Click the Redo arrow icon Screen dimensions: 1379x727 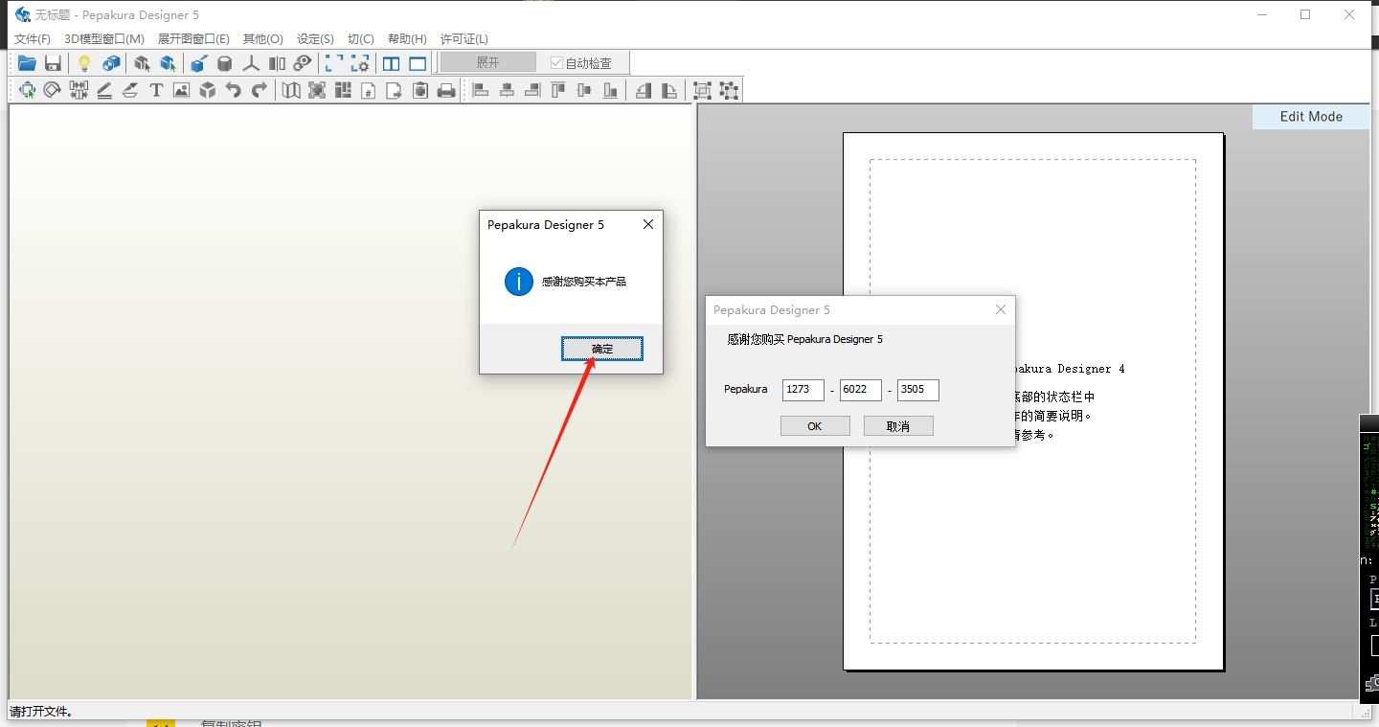coord(259,90)
